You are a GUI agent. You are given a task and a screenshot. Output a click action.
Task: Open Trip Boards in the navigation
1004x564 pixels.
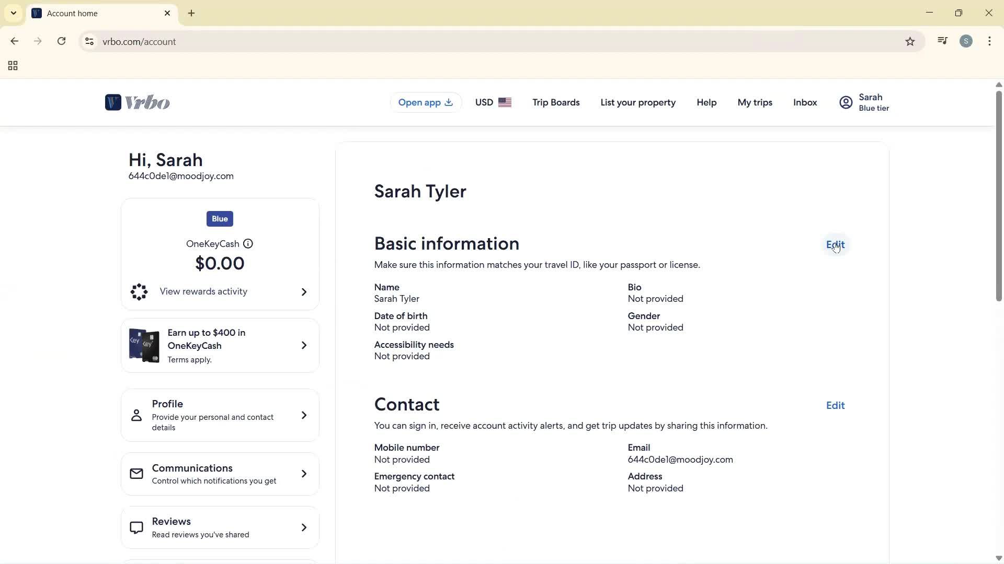556,102
